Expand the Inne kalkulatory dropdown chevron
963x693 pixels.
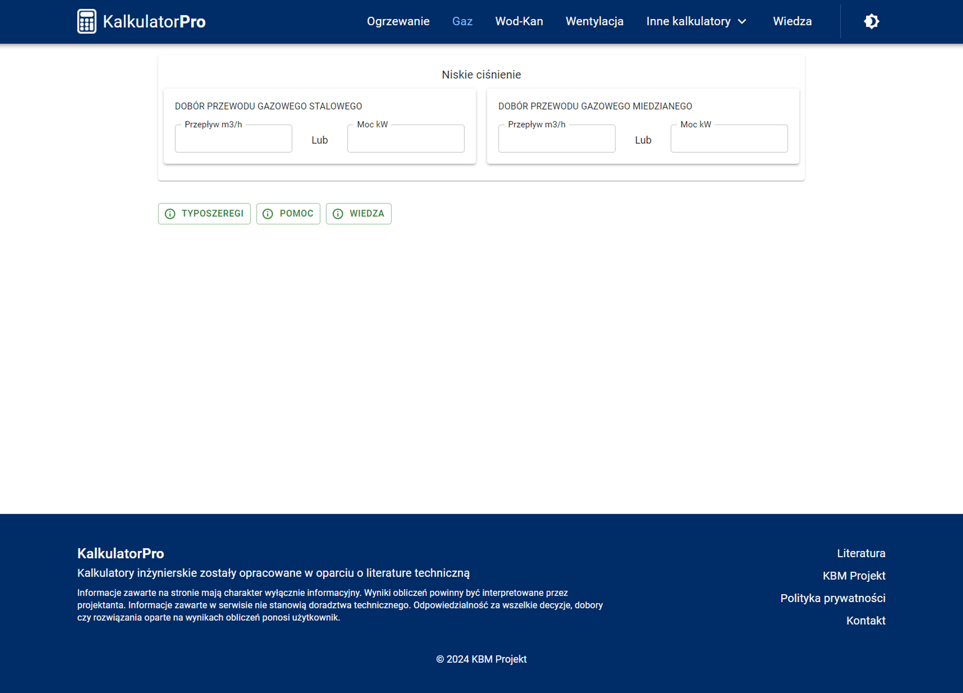742,21
